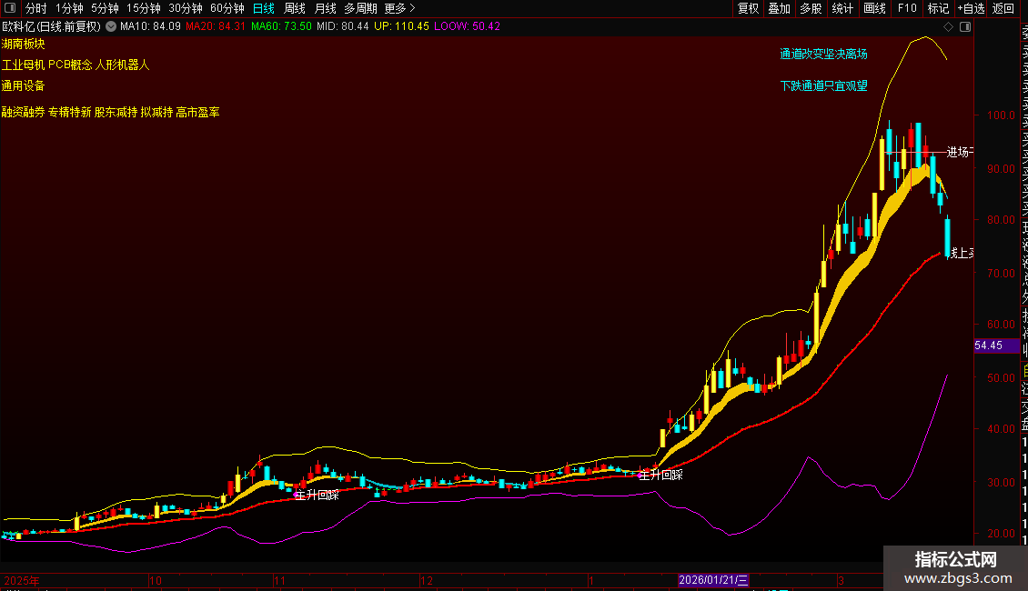Click the 20.00 price axis label
Screen dimensions: 1028x591
pos(1001,534)
